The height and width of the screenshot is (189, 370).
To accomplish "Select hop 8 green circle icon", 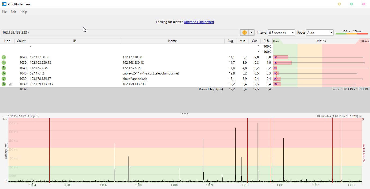I will 4,84.
